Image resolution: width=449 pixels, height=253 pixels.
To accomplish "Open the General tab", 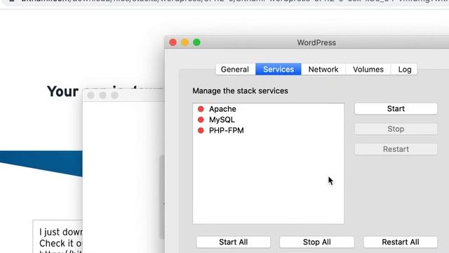I will (x=235, y=70).
